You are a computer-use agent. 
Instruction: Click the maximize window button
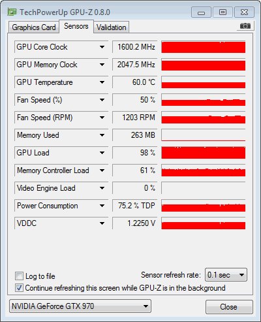(x=223, y=12)
